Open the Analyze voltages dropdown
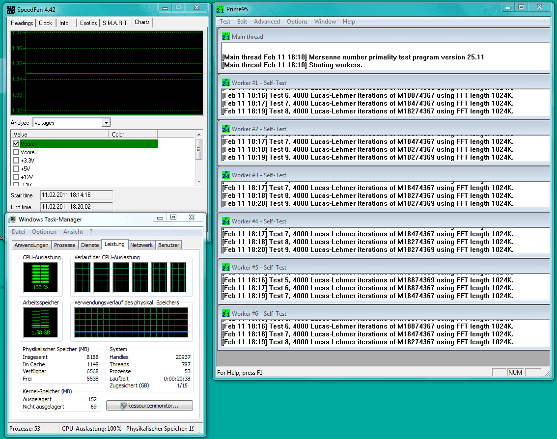557x439 pixels. tap(106, 123)
